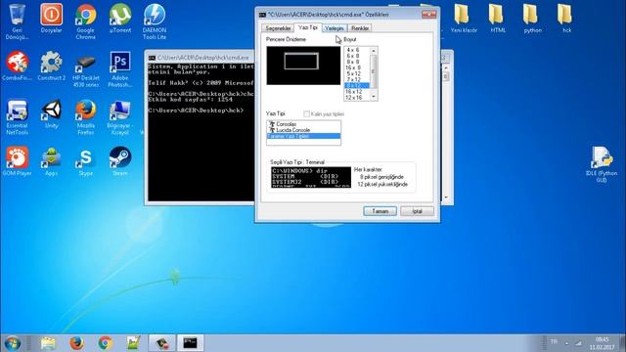Open the Essential NetTools icon
The height and width of the screenshot is (352, 626).
17,117
